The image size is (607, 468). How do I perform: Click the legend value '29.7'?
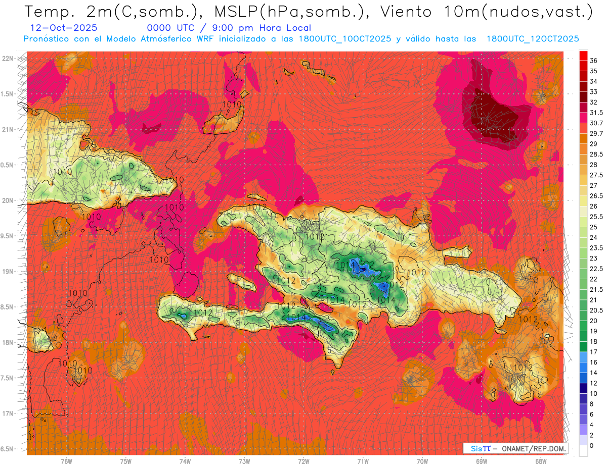point(596,133)
